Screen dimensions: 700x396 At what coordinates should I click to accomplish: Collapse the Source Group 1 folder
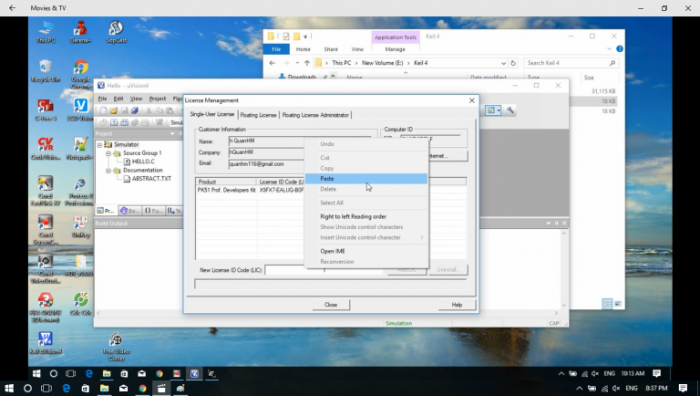coord(108,152)
